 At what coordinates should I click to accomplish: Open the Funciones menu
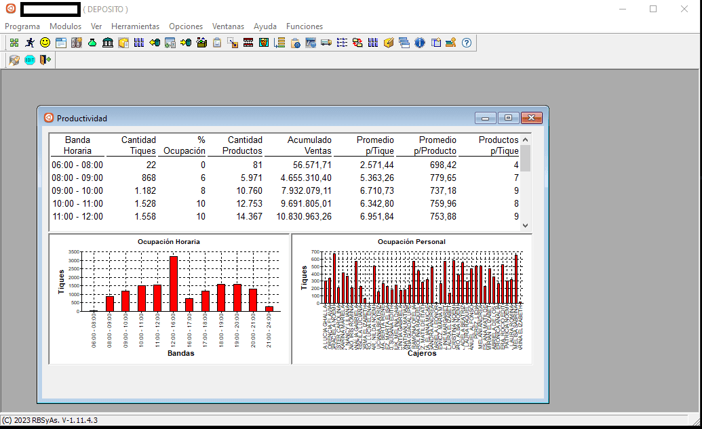point(305,26)
